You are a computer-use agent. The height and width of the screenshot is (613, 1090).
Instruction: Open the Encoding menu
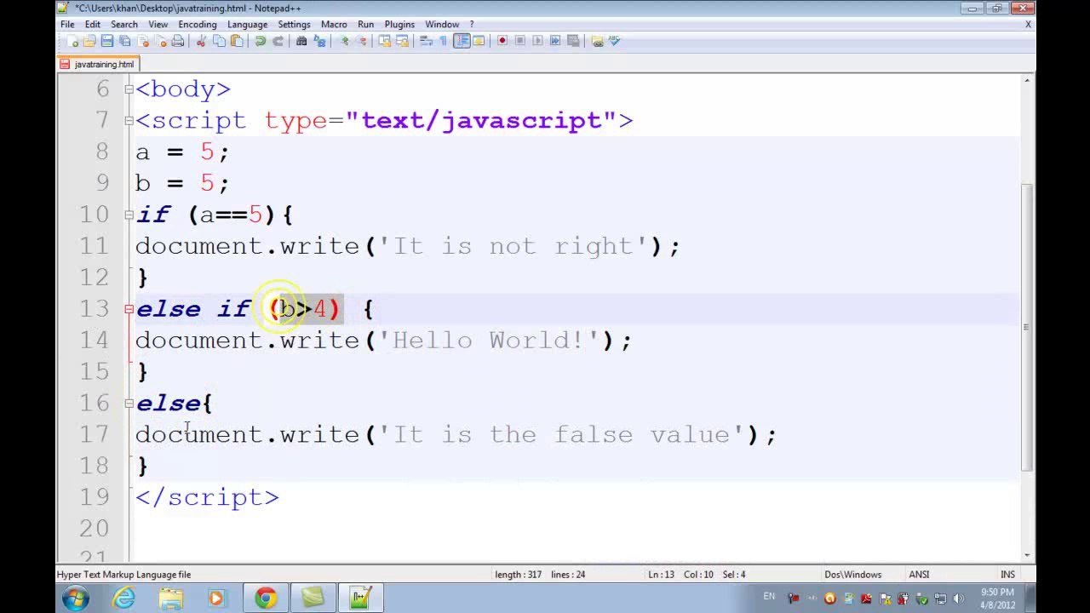tap(197, 25)
